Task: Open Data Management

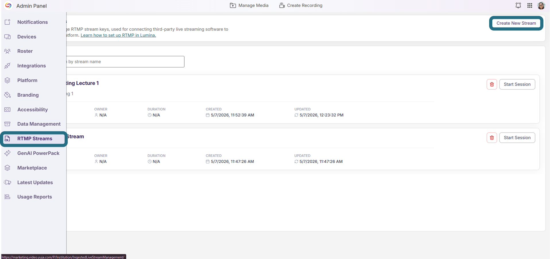Action: coord(39,124)
